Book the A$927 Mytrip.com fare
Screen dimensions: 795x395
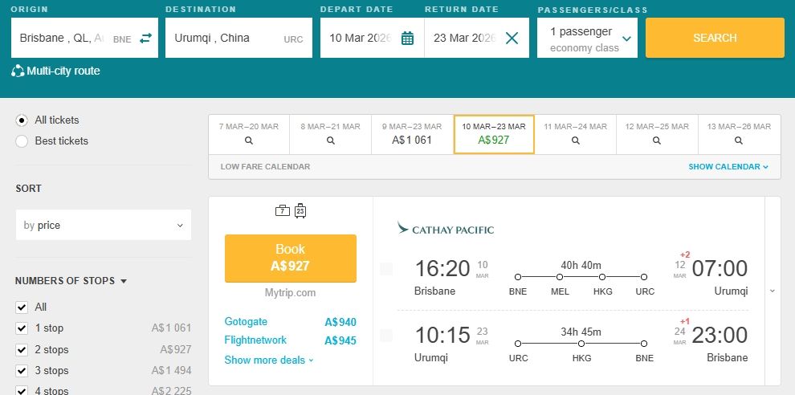tap(290, 258)
